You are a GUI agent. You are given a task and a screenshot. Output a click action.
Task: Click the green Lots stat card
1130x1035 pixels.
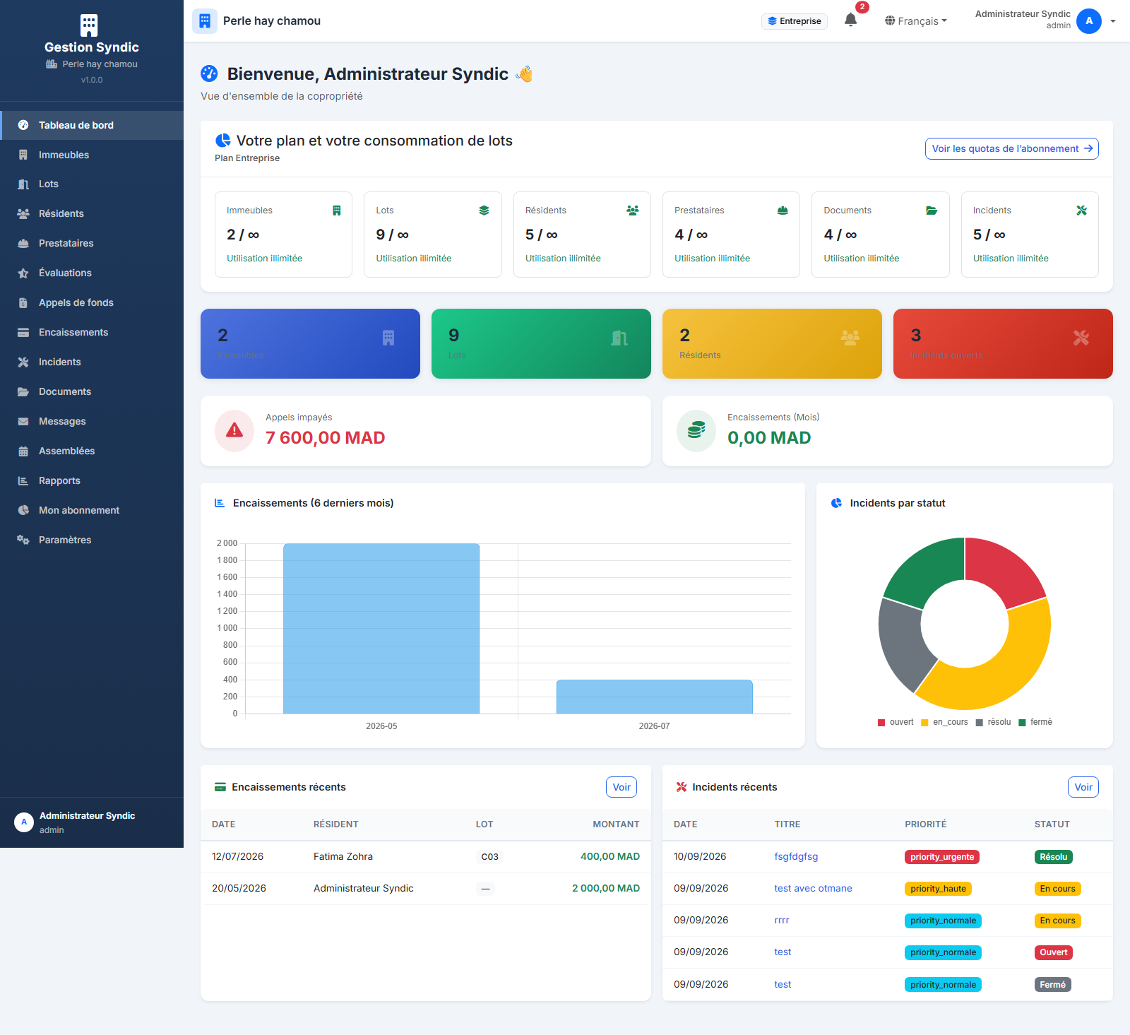tap(541, 343)
